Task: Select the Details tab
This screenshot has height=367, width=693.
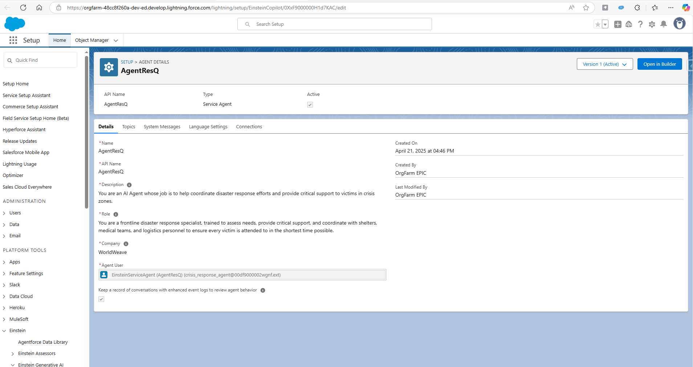Action: (x=106, y=127)
